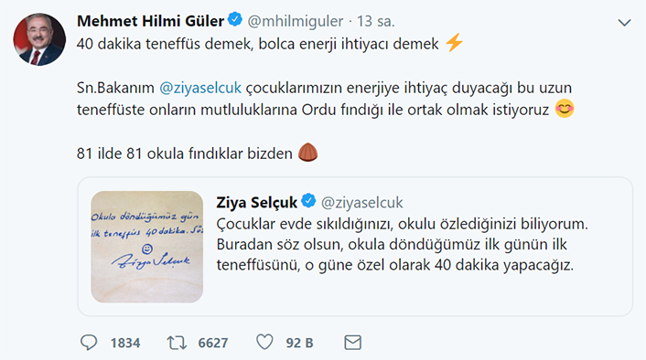Open the quoted tweet text by Ziya Selçuk
This screenshot has width=646, height=360.
pos(402,244)
